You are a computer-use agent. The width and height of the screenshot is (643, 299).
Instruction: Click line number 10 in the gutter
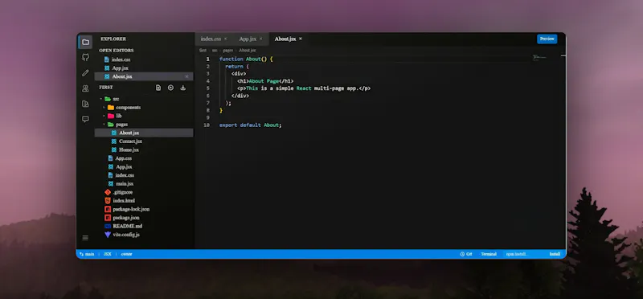[207, 125]
